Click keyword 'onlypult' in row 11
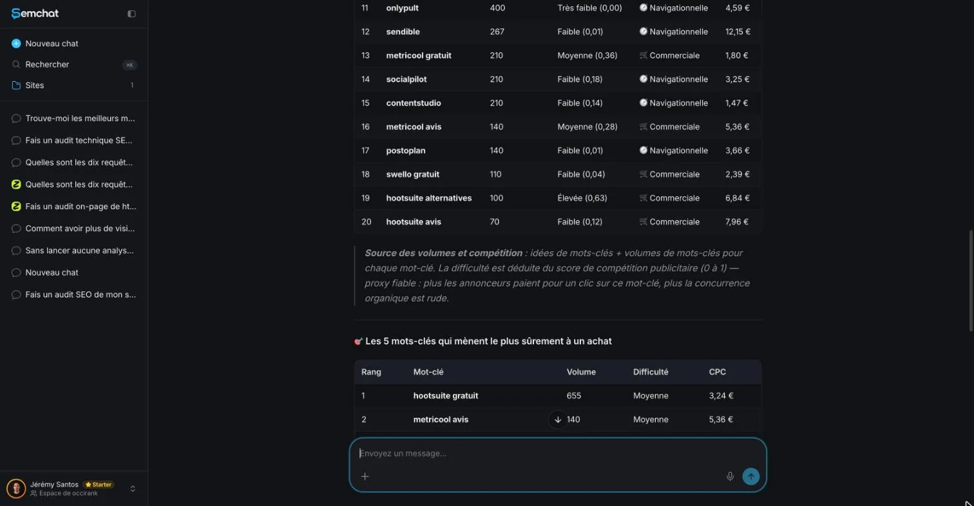 tap(402, 8)
